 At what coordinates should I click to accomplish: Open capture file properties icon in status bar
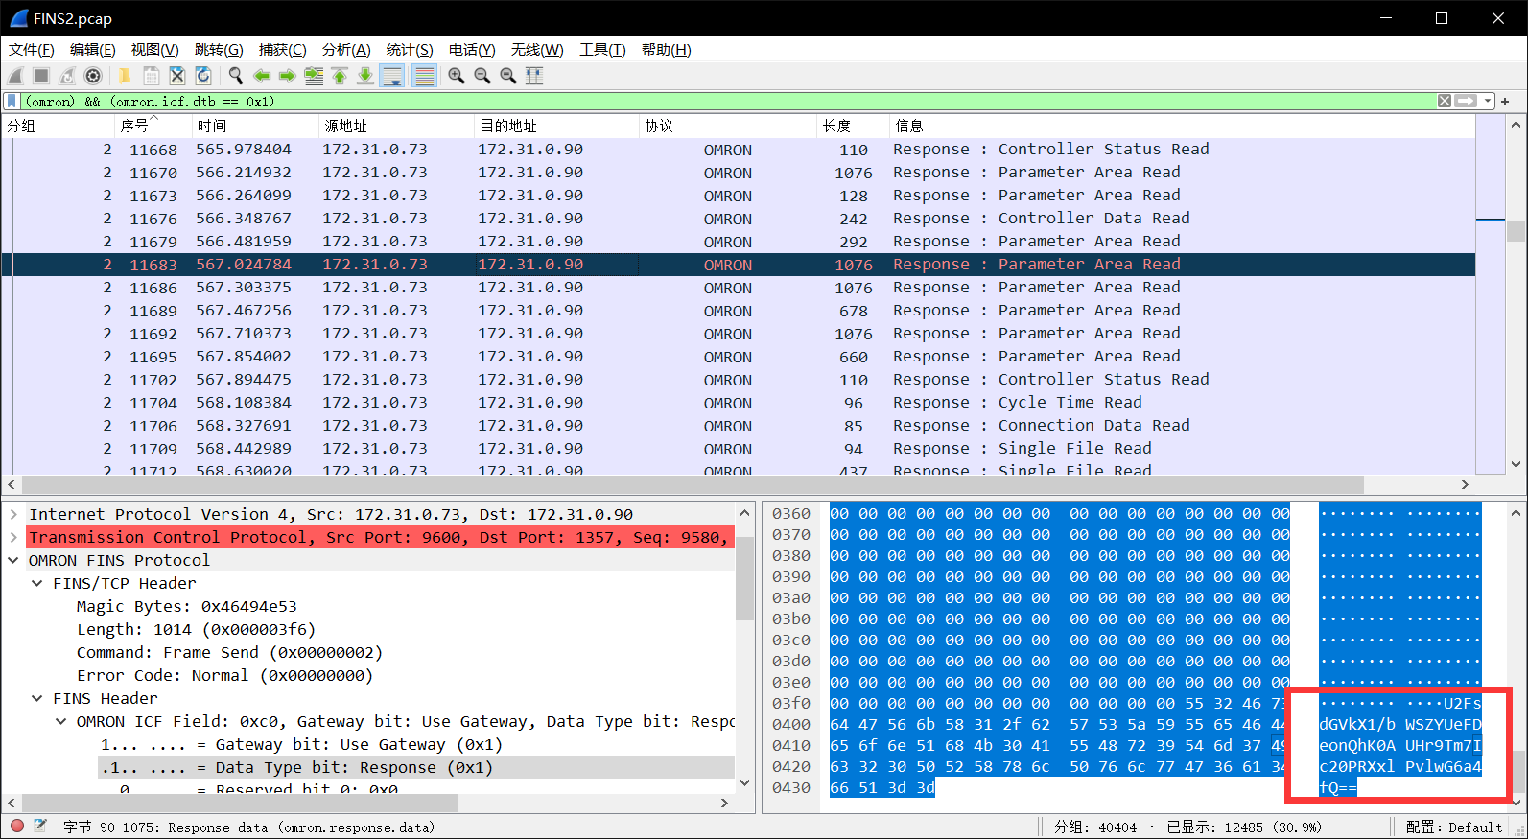coord(40,826)
